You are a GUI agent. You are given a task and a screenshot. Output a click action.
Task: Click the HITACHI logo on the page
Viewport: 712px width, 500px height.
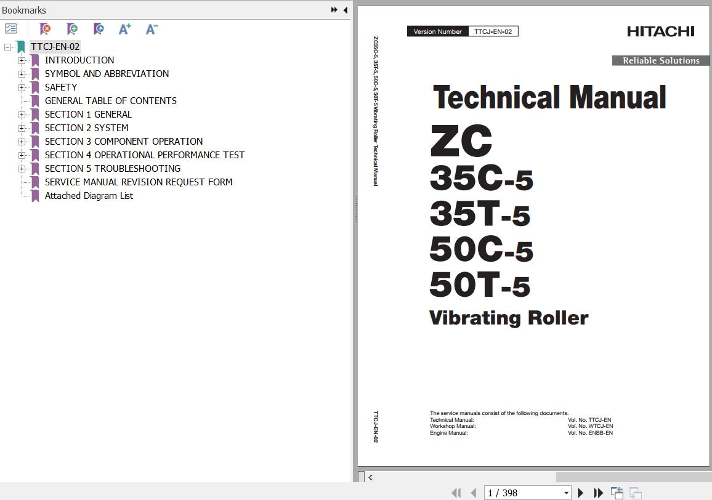pos(661,31)
